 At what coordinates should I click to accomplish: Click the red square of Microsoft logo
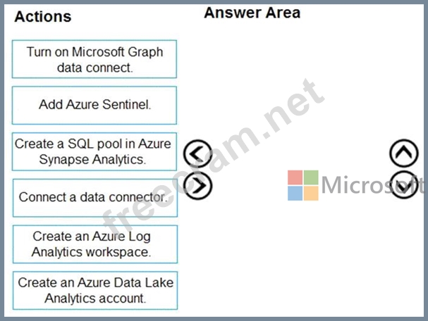tap(295, 177)
